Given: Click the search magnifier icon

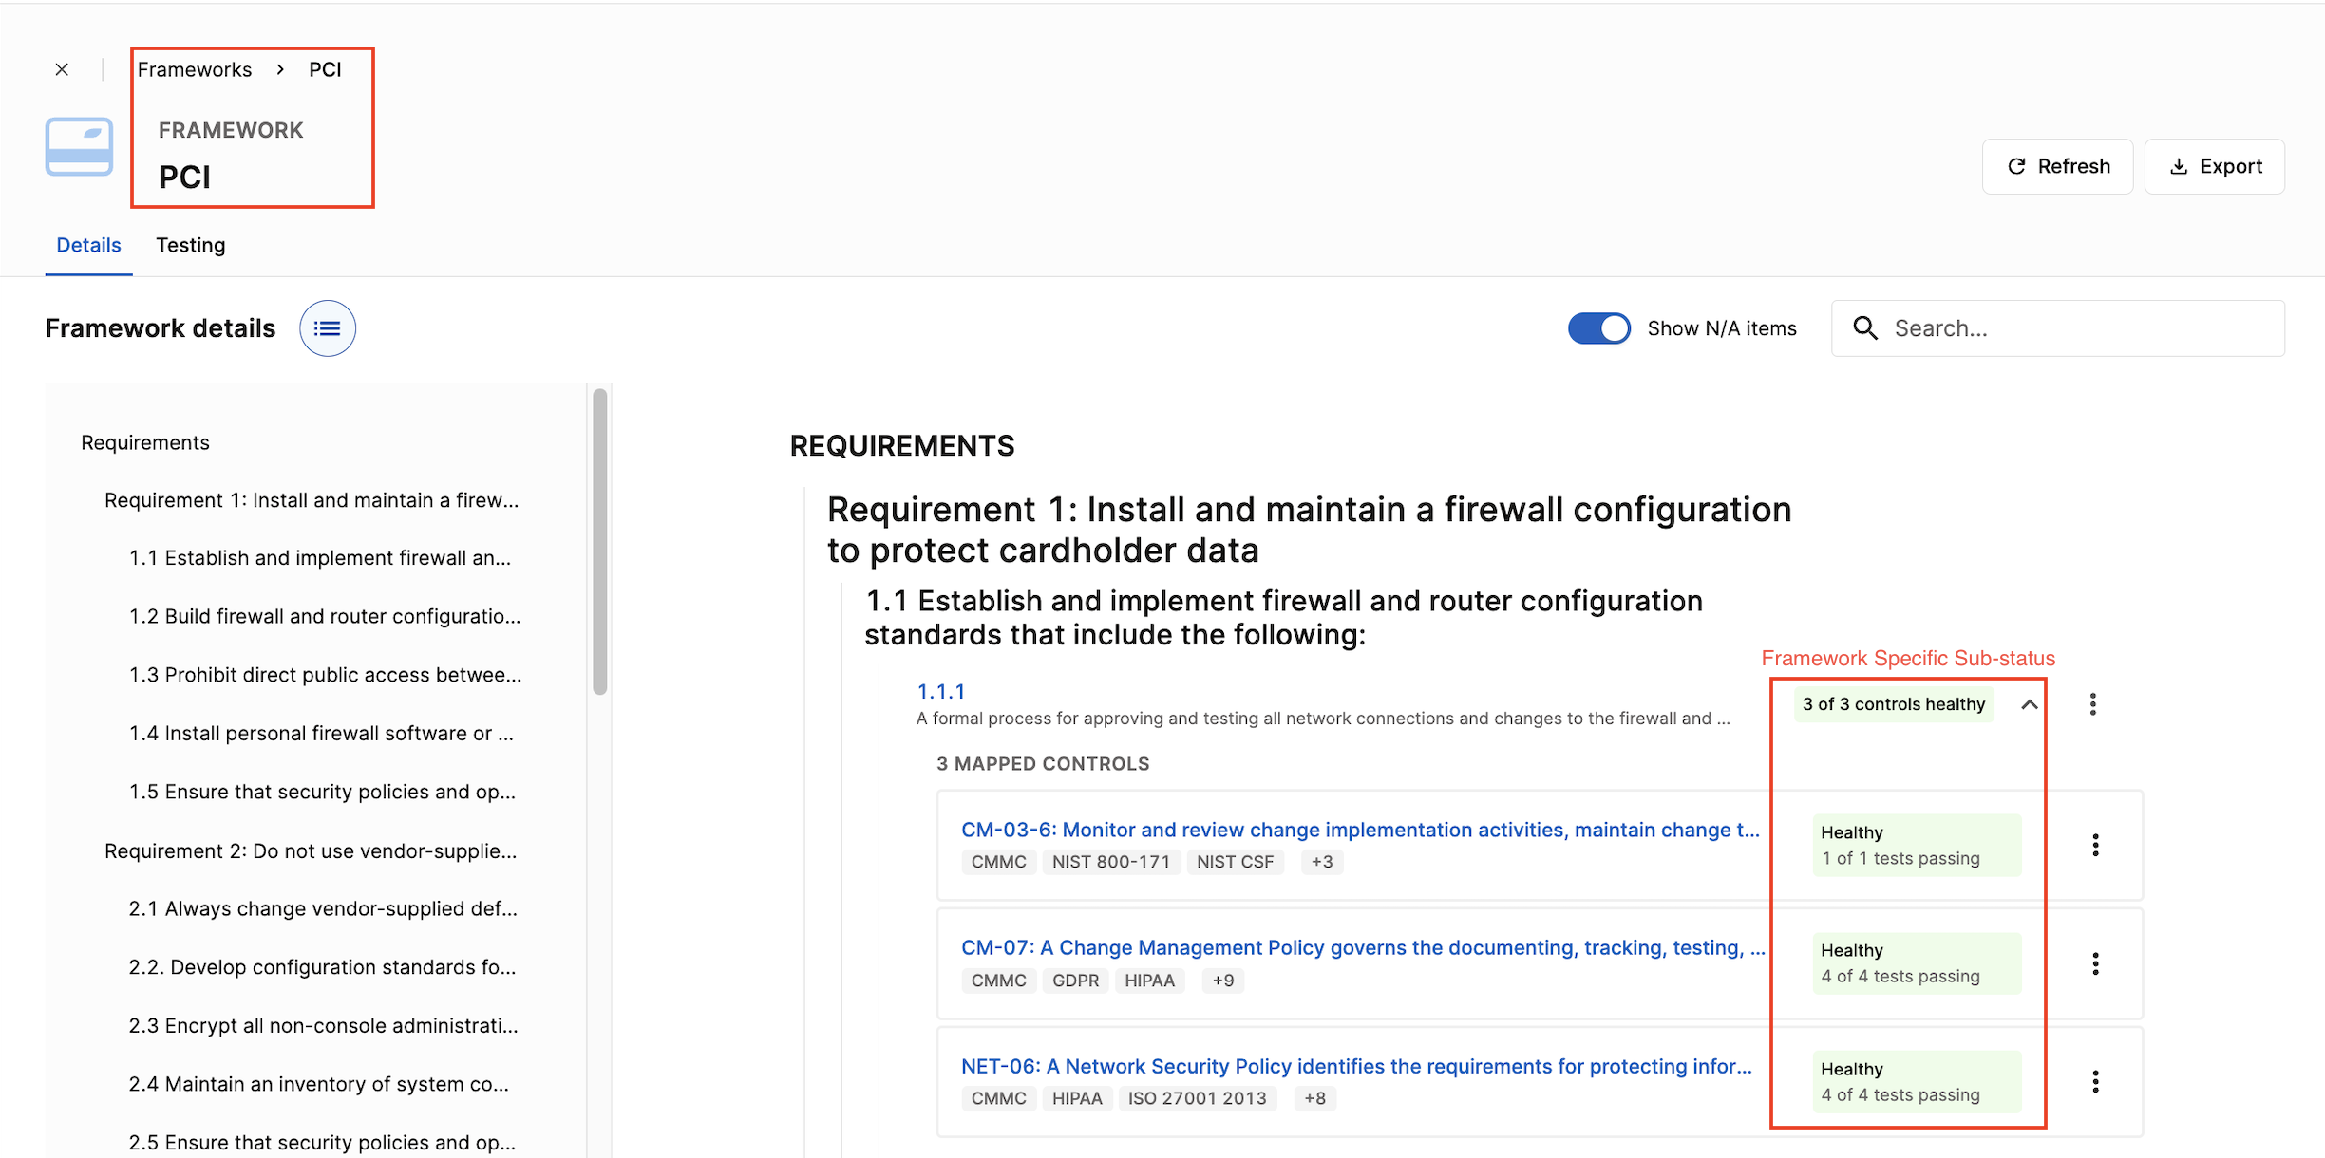Looking at the screenshot, I should (1865, 328).
